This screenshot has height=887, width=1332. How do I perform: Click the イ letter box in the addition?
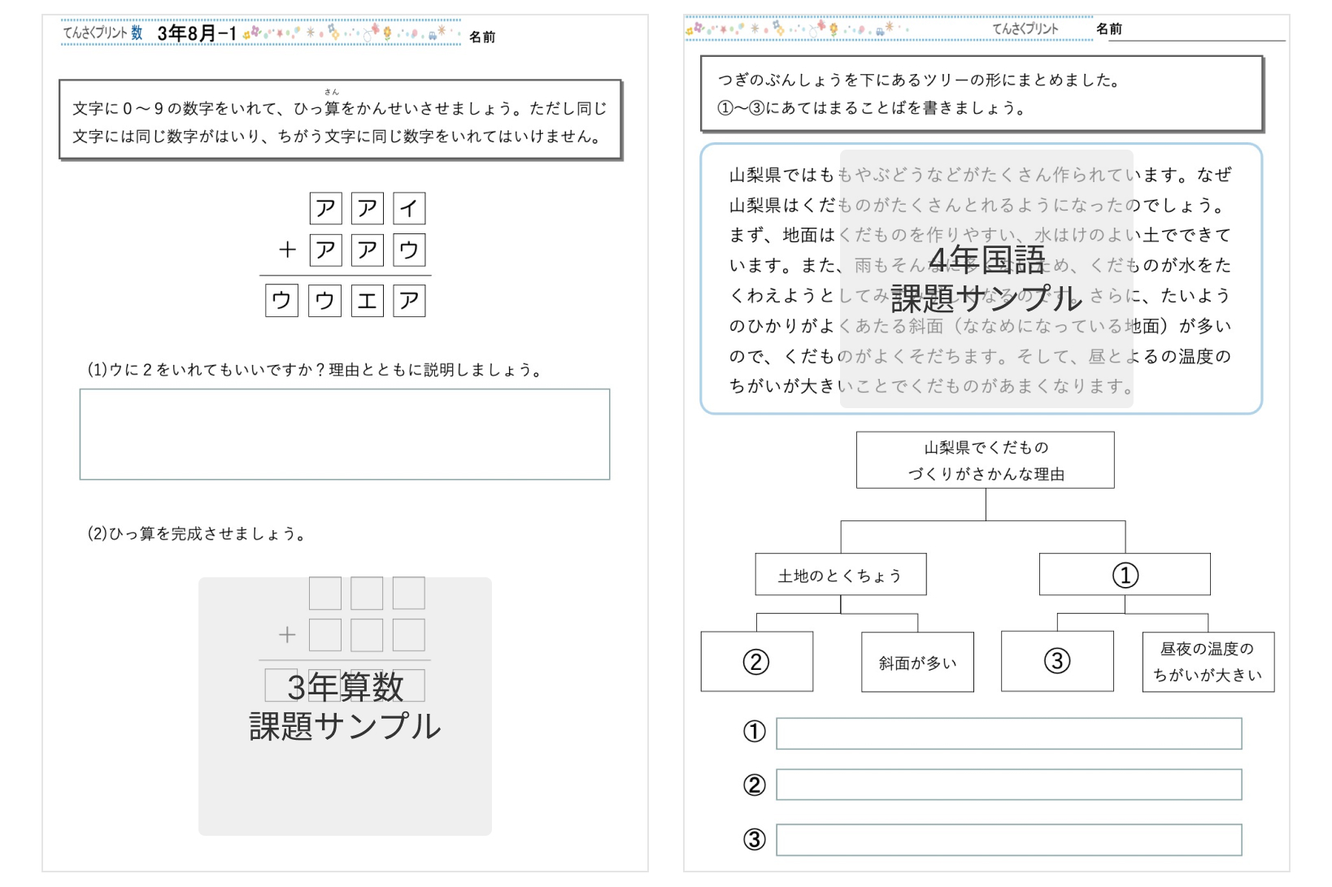pos(408,209)
